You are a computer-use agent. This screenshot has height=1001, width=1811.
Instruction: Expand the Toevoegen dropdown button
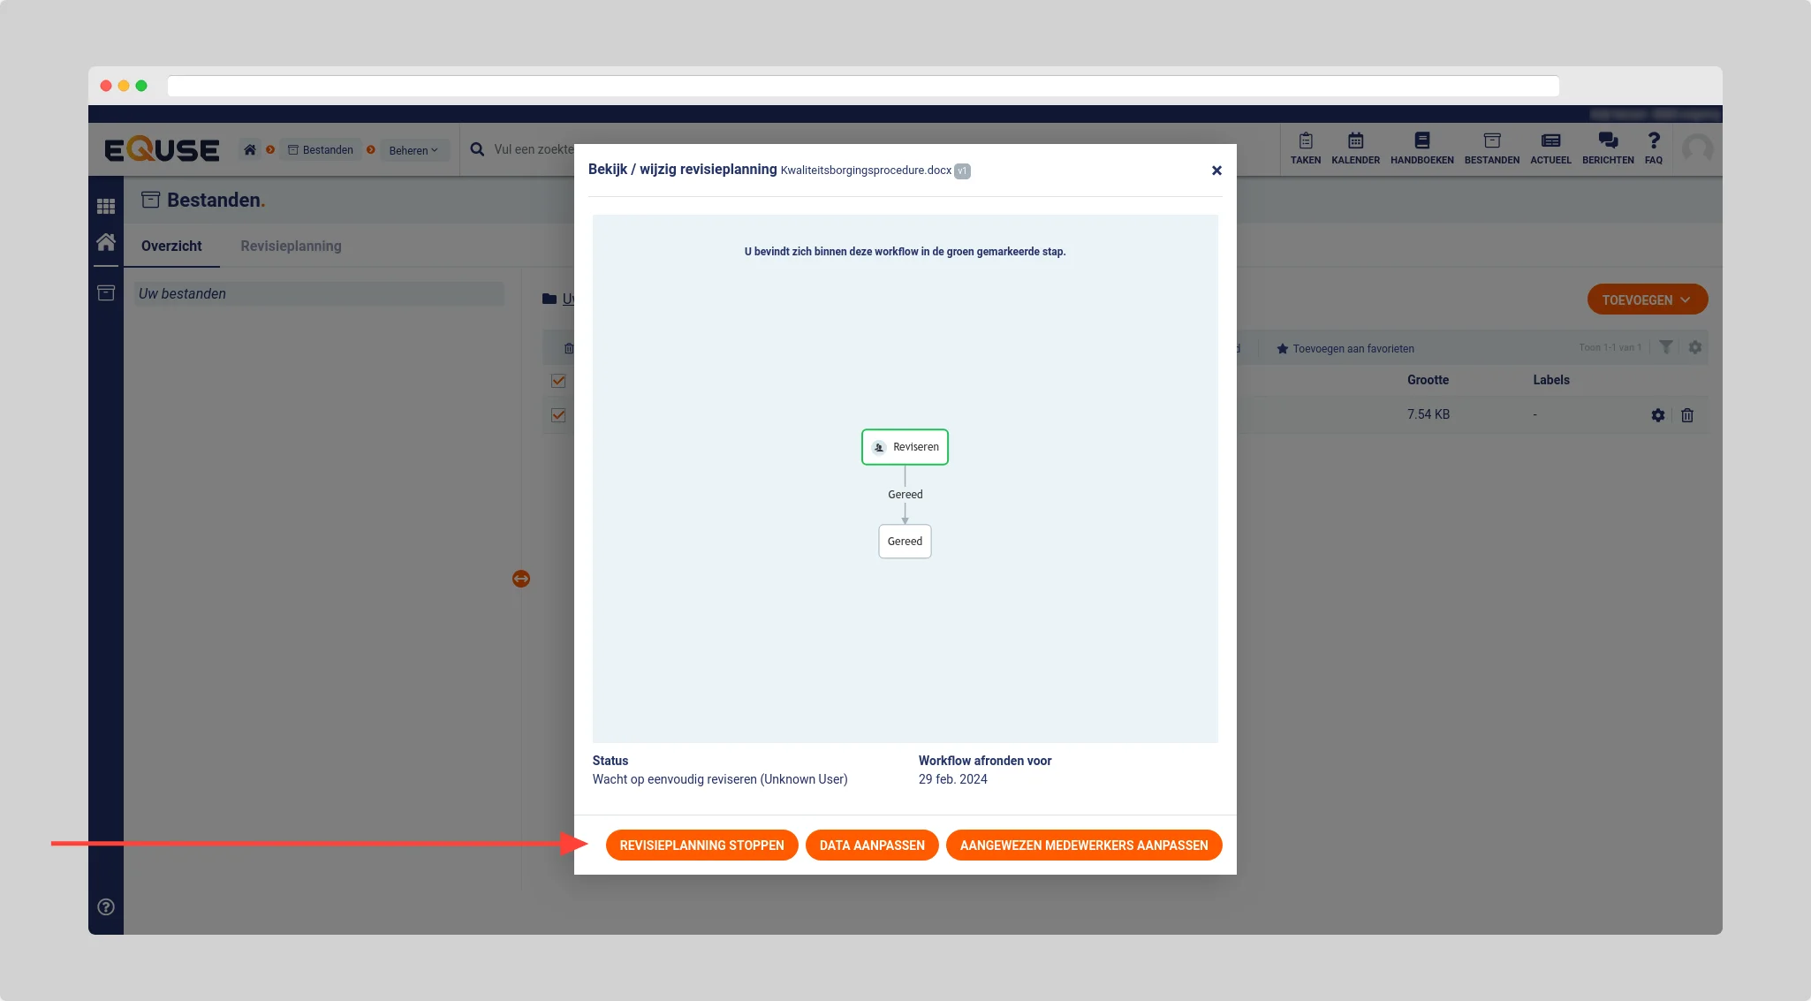(1647, 300)
